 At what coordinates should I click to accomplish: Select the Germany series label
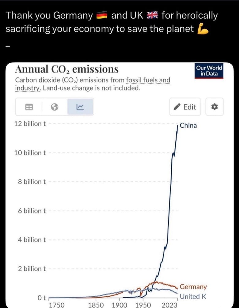point(193,287)
